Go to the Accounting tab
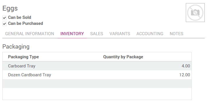Viewport: 207px width, 104px height. pyautogui.click(x=150, y=34)
